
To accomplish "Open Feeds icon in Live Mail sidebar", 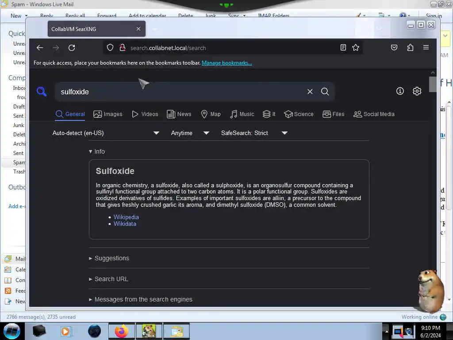I will pos(8,291).
